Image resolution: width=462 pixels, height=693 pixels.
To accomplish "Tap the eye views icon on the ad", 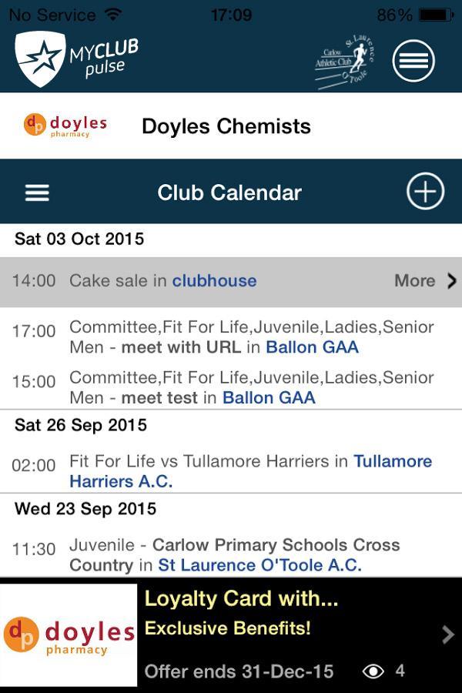I will (375, 671).
